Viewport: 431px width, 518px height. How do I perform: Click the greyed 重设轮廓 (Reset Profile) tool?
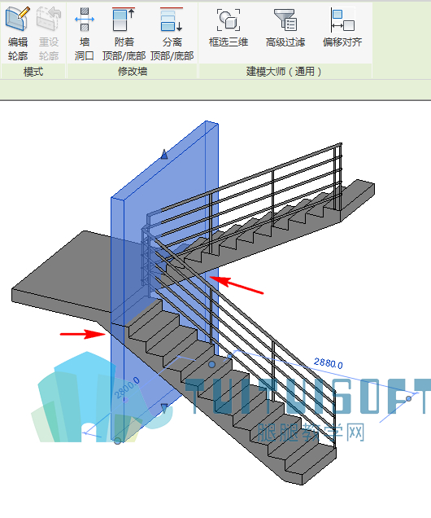(x=49, y=33)
